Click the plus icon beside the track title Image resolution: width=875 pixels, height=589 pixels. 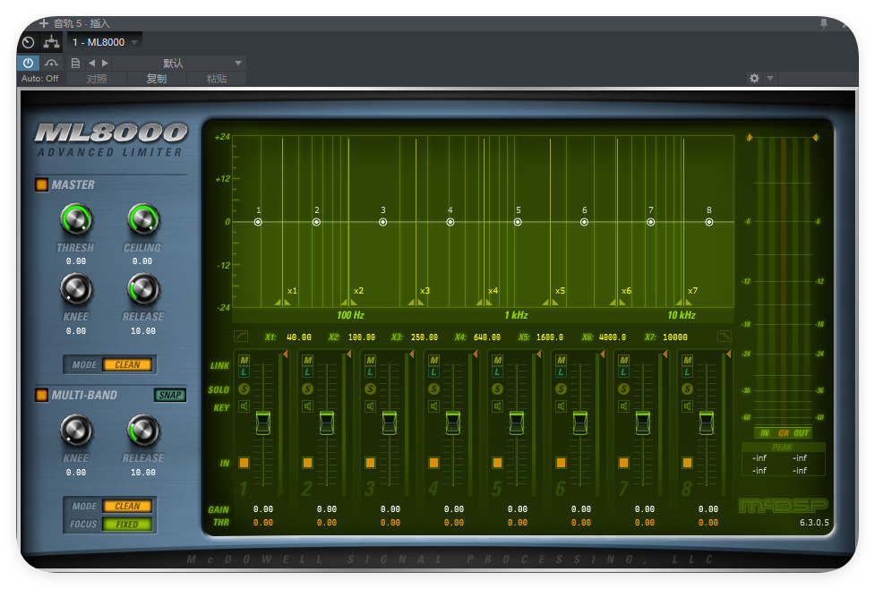coord(44,23)
